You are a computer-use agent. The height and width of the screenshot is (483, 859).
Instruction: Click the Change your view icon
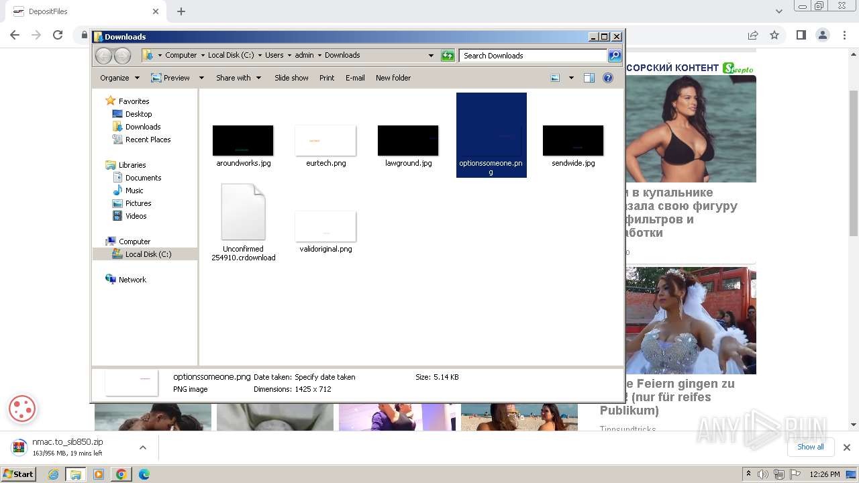pyautogui.click(x=555, y=78)
